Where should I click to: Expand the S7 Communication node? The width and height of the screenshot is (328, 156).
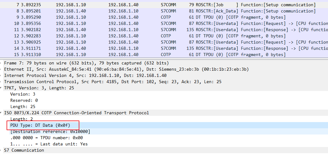coord(2,150)
